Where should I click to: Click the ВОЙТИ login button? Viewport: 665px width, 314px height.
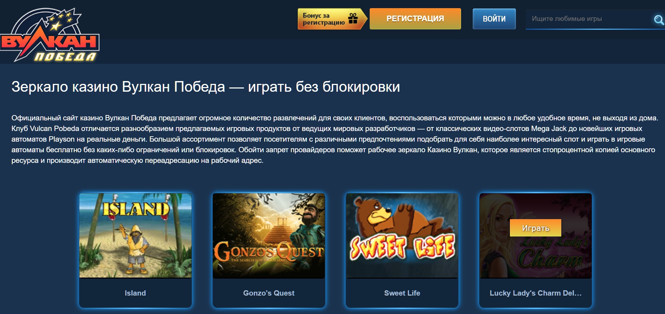click(x=494, y=19)
